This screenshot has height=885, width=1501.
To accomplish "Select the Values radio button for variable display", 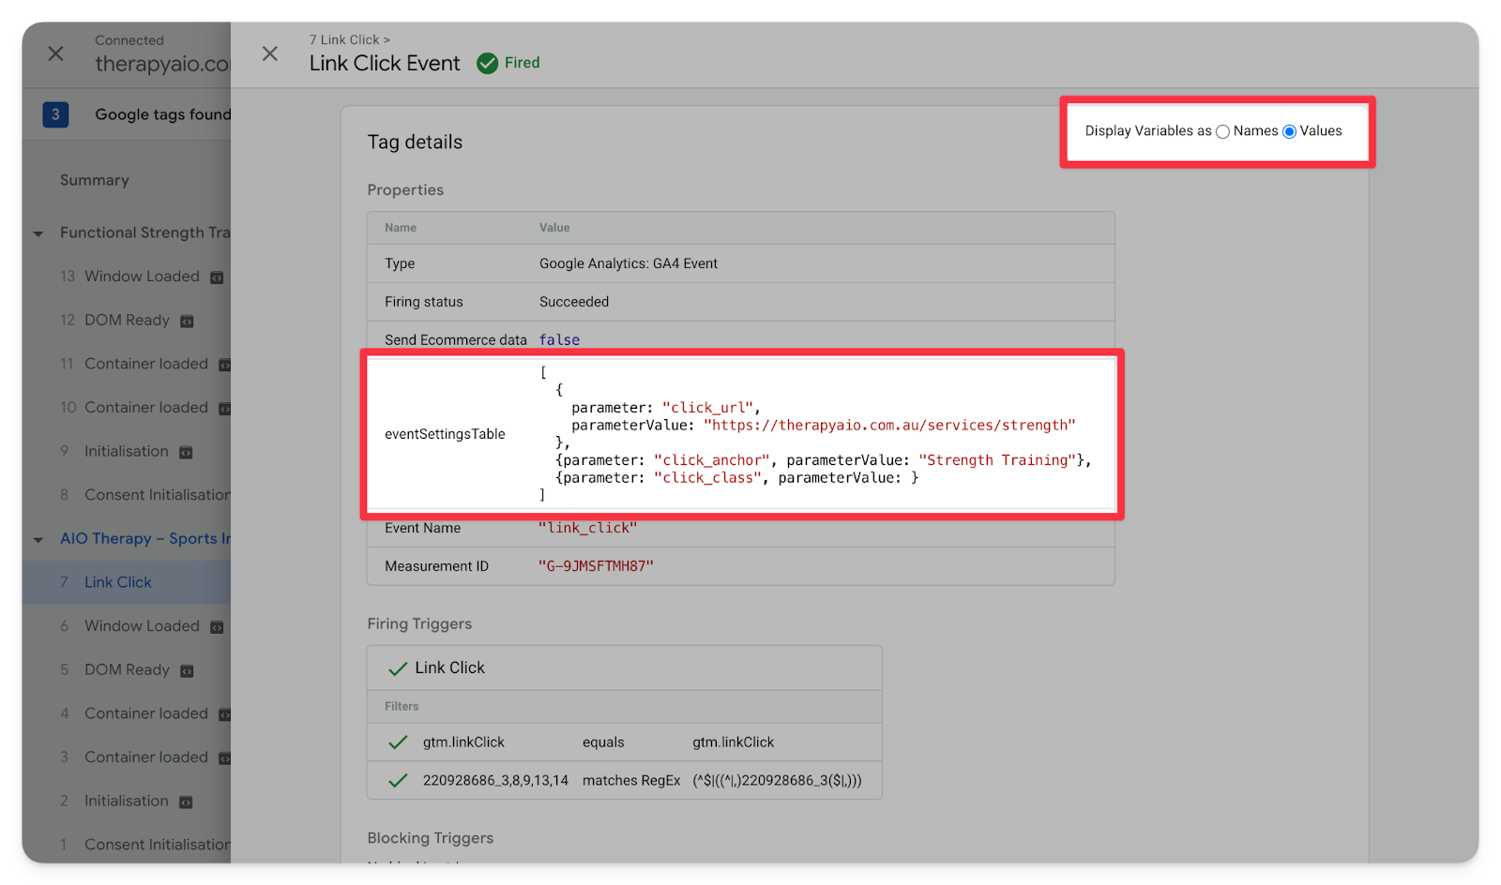I will coord(1289,132).
